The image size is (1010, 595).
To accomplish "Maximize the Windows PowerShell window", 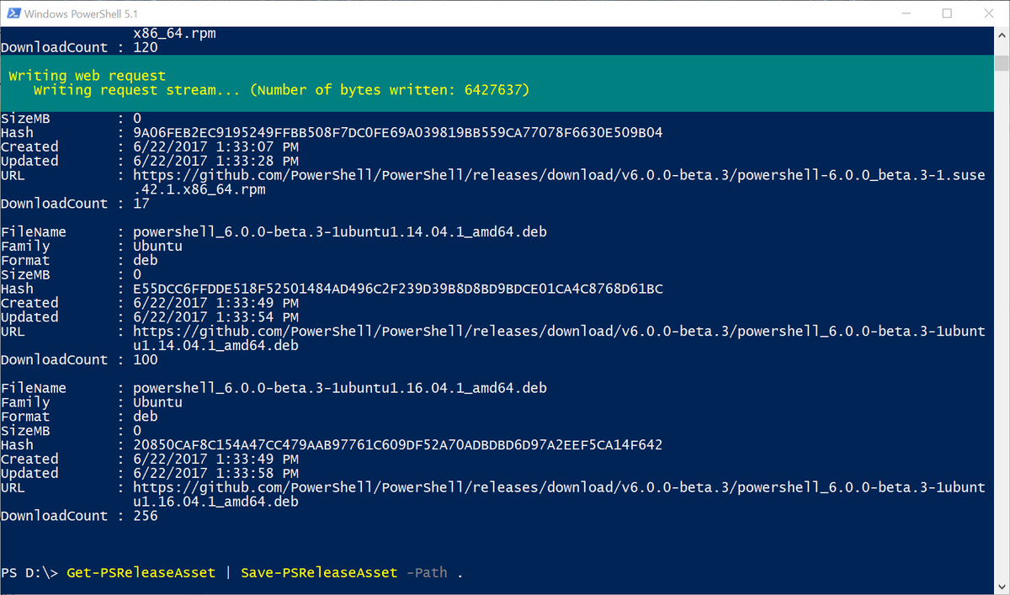I will pos(947,13).
